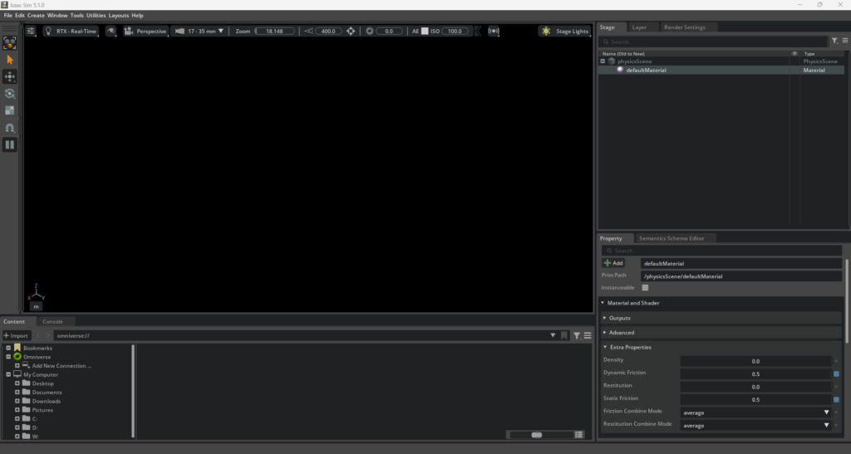851x454 pixels.
Task: Click the Add button in Property panel
Action: pyautogui.click(x=613, y=263)
